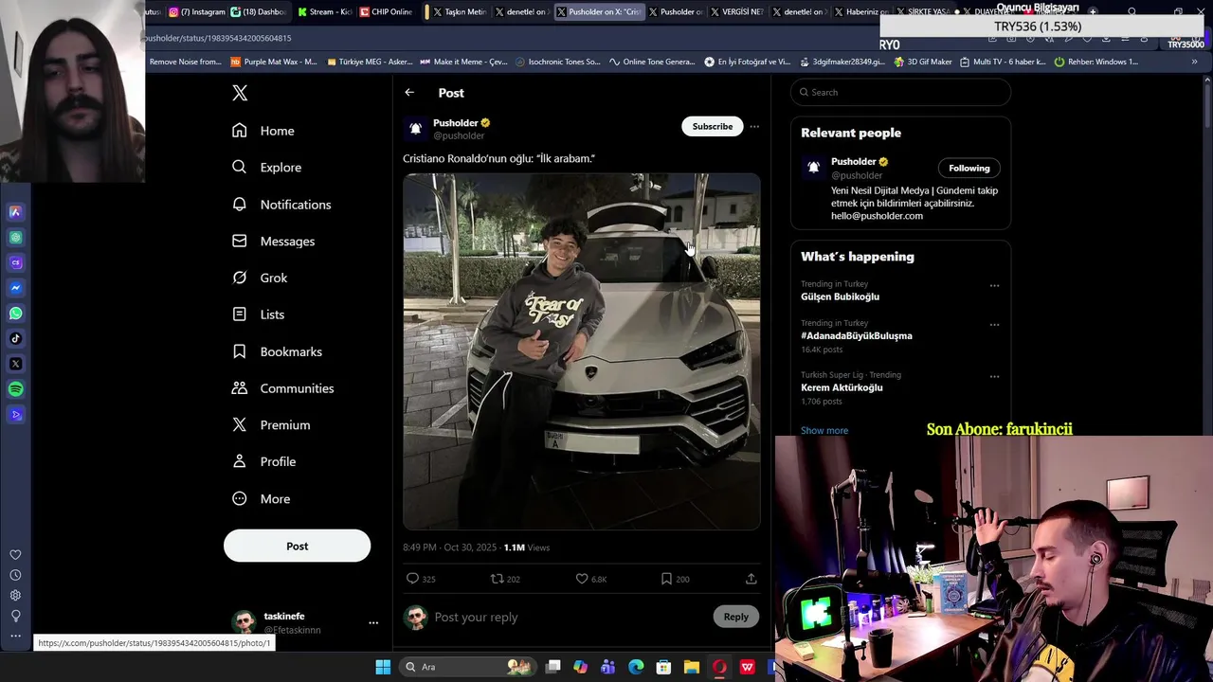Toggle Following for Pusholder

tap(969, 168)
